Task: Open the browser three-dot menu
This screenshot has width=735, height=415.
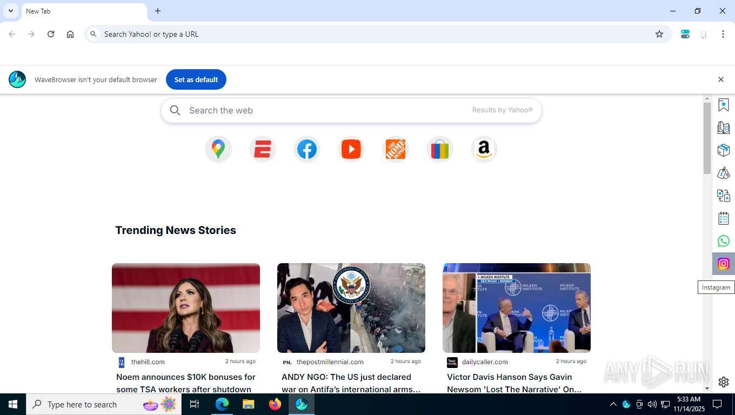Action: (x=723, y=34)
